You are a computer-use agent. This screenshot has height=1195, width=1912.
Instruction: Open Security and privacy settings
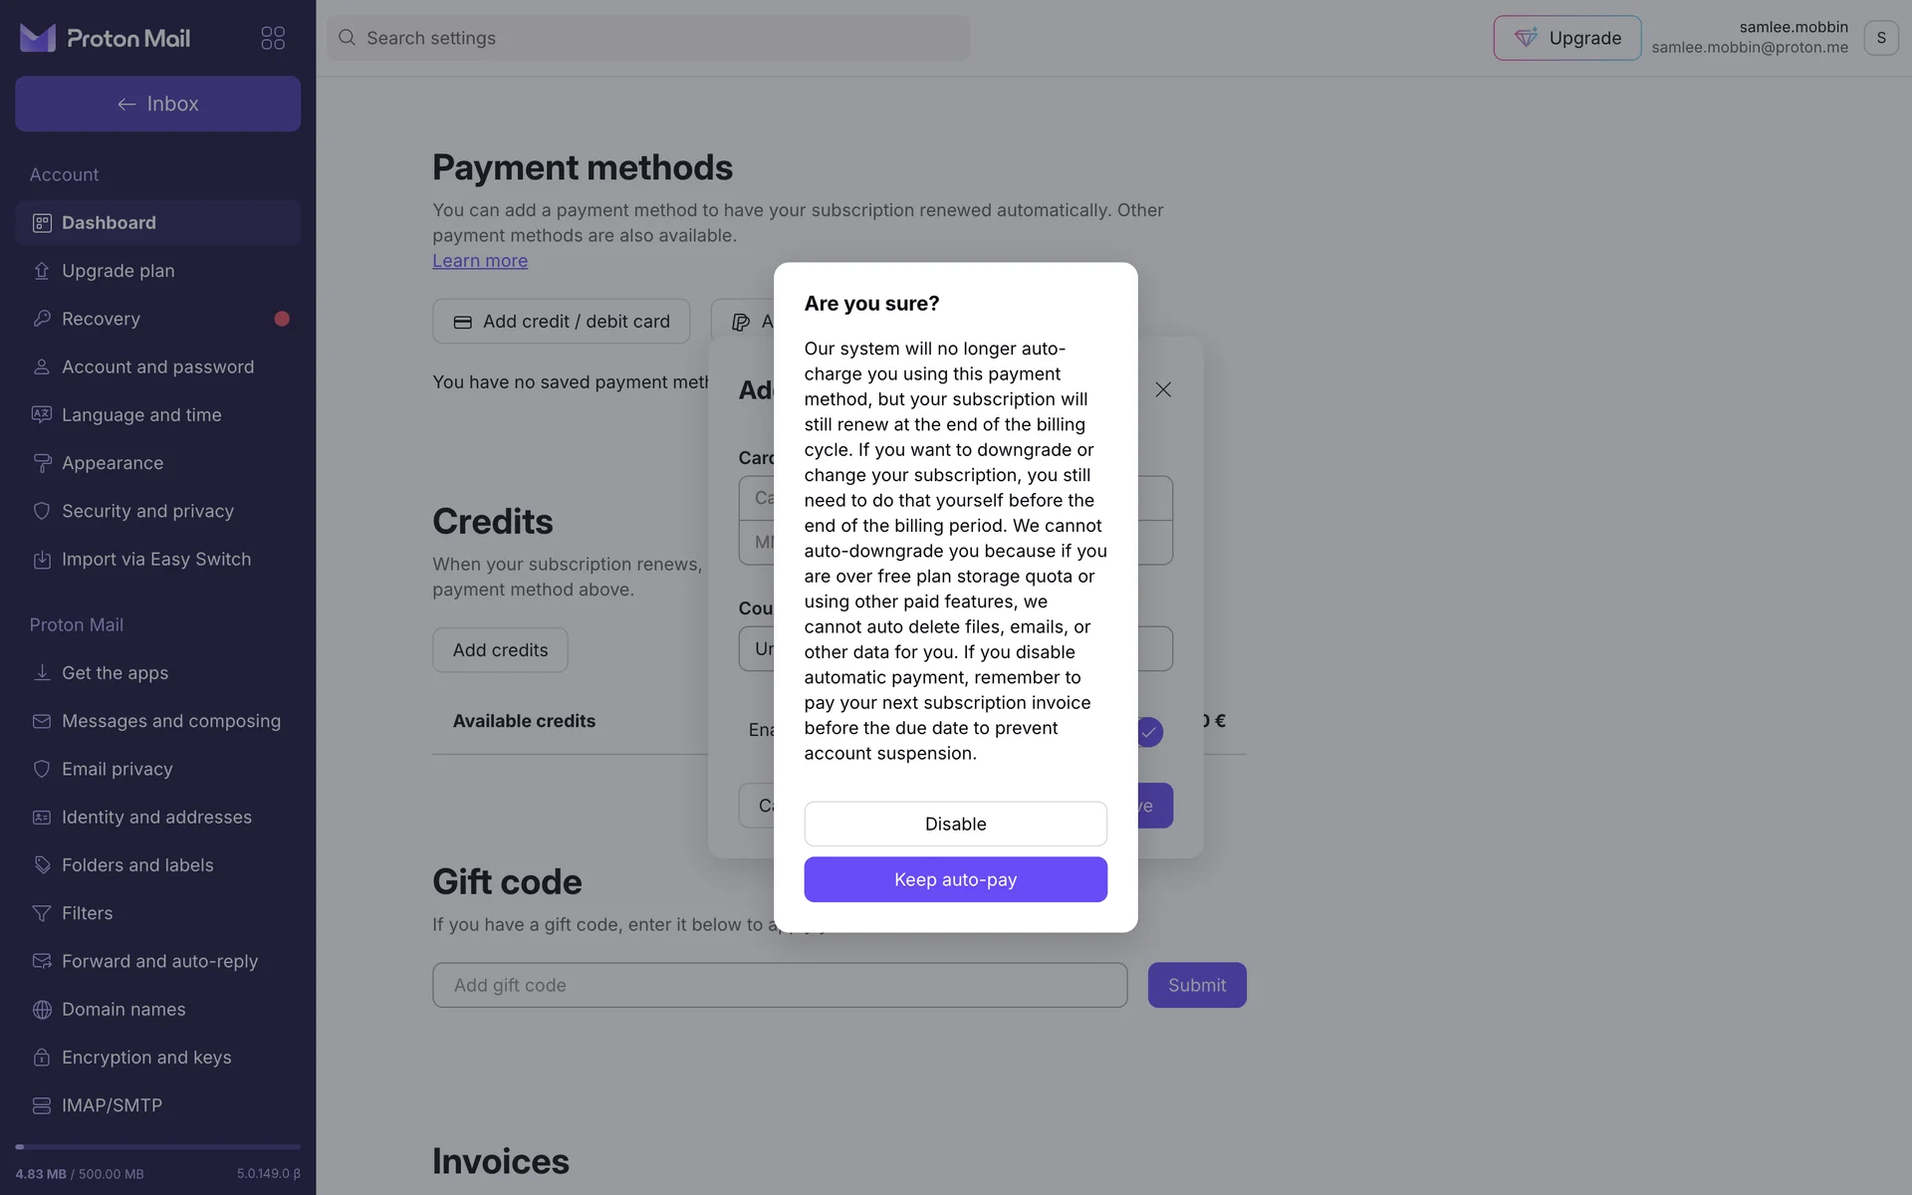coord(147,511)
